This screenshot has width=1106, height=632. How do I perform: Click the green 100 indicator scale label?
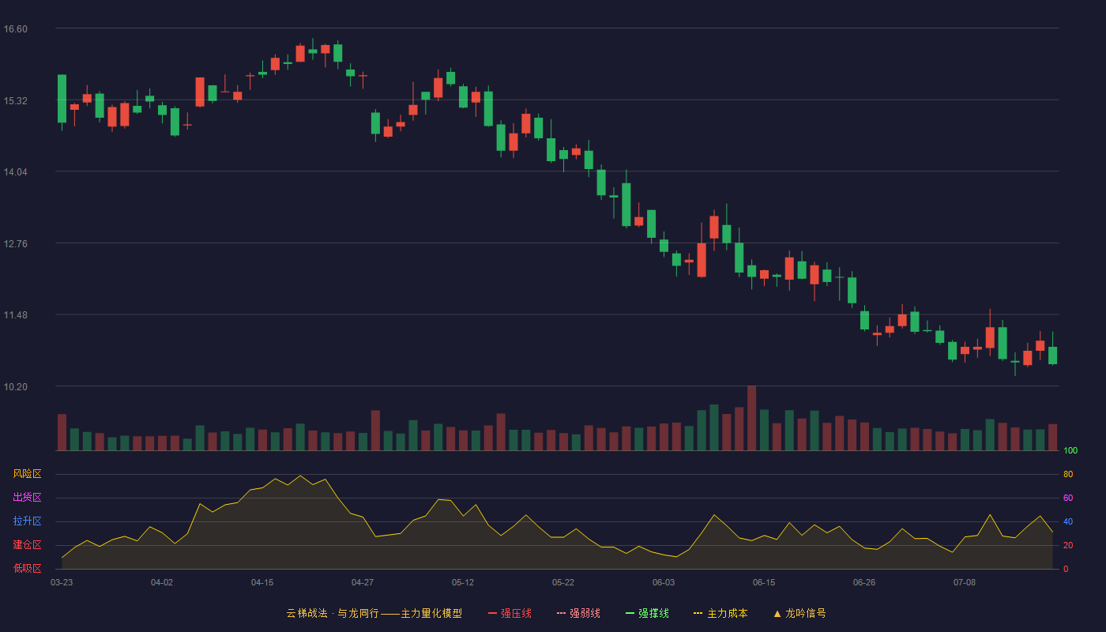1070,451
